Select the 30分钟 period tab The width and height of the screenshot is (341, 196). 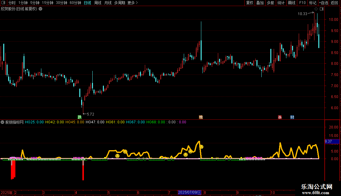click(x=62, y=3)
